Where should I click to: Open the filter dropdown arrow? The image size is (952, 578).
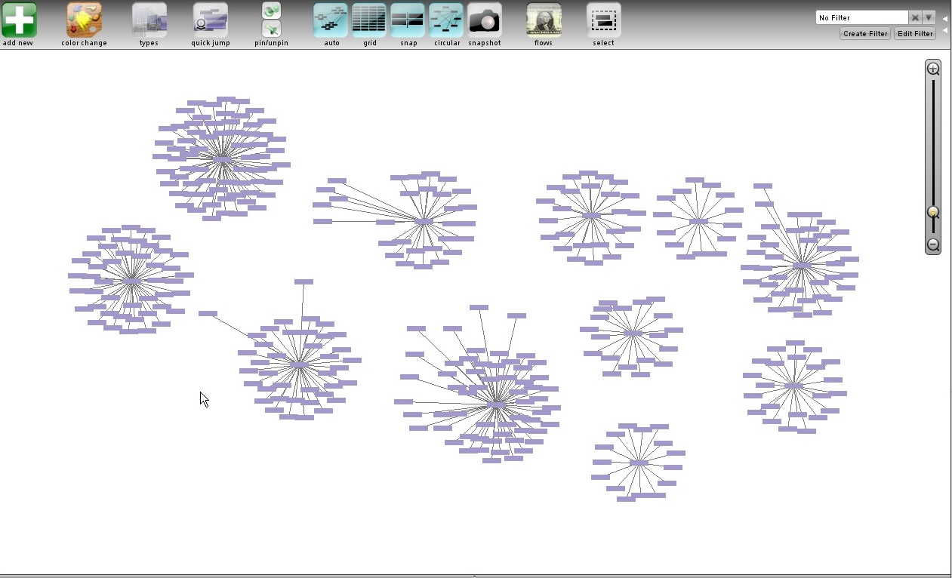[x=929, y=17]
